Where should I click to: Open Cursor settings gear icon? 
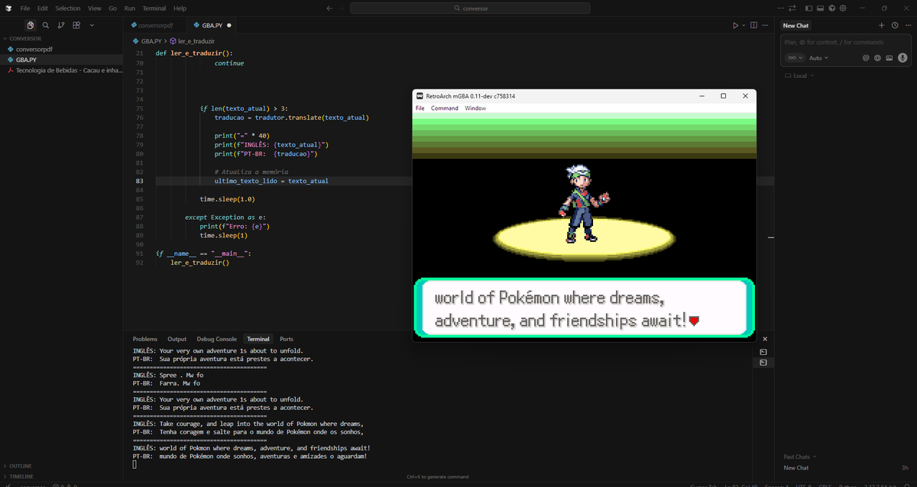point(842,8)
